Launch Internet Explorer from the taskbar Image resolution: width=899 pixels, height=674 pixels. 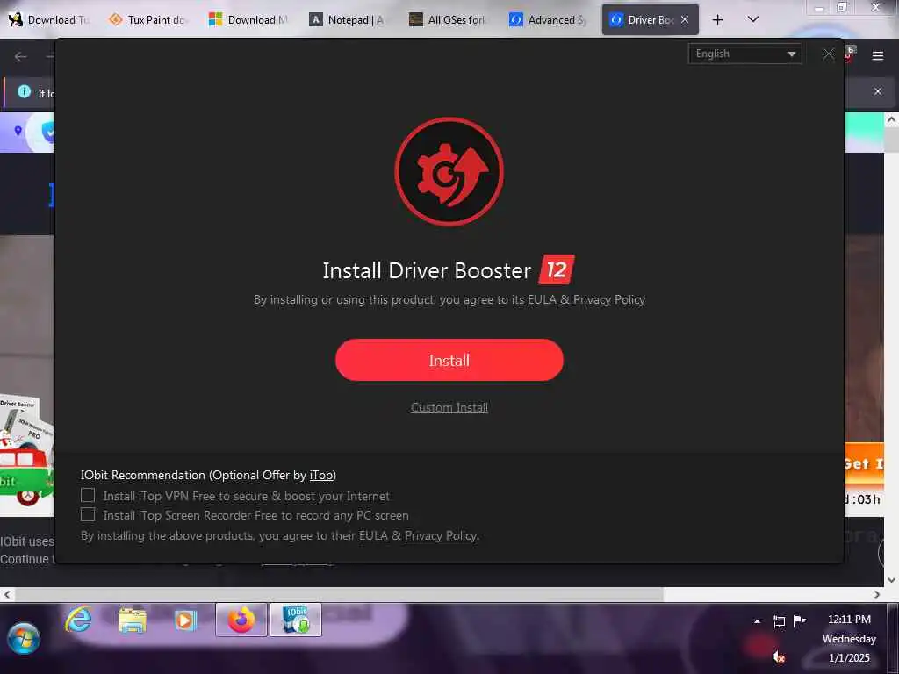click(x=78, y=620)
